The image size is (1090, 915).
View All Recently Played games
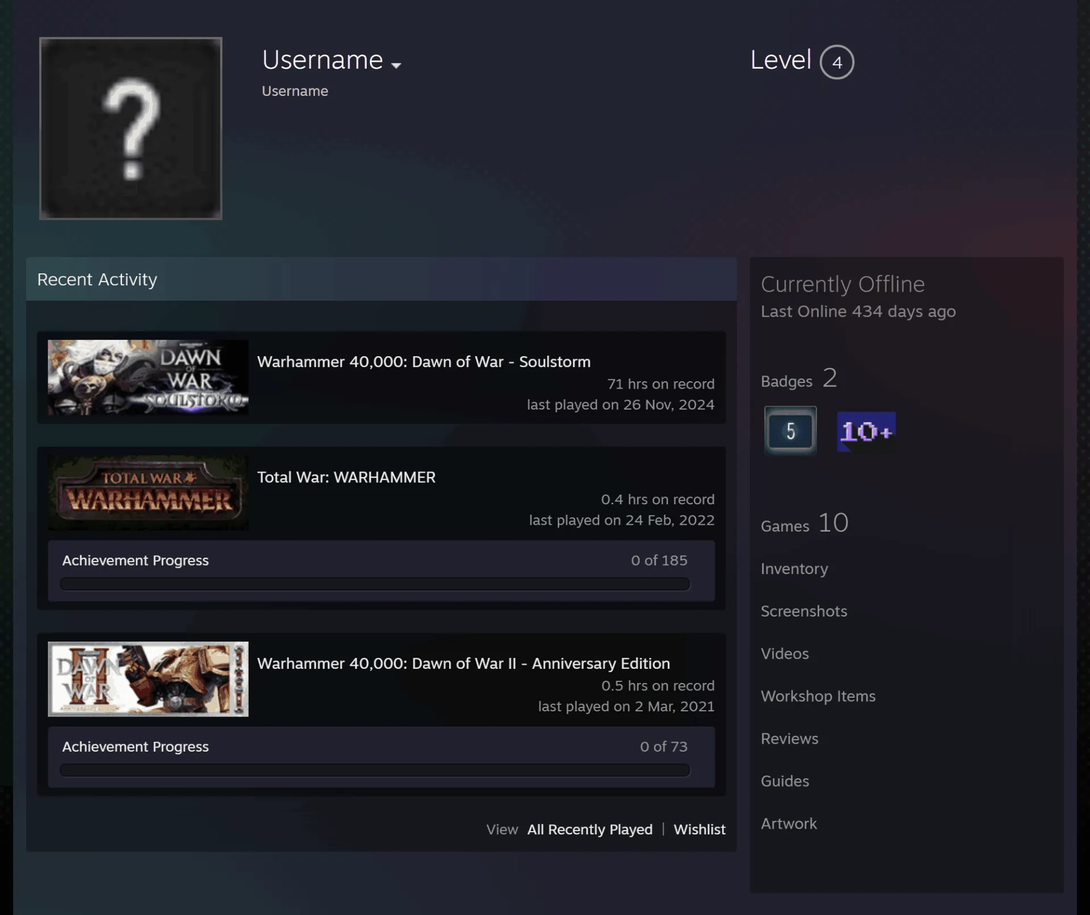(590, 829)
